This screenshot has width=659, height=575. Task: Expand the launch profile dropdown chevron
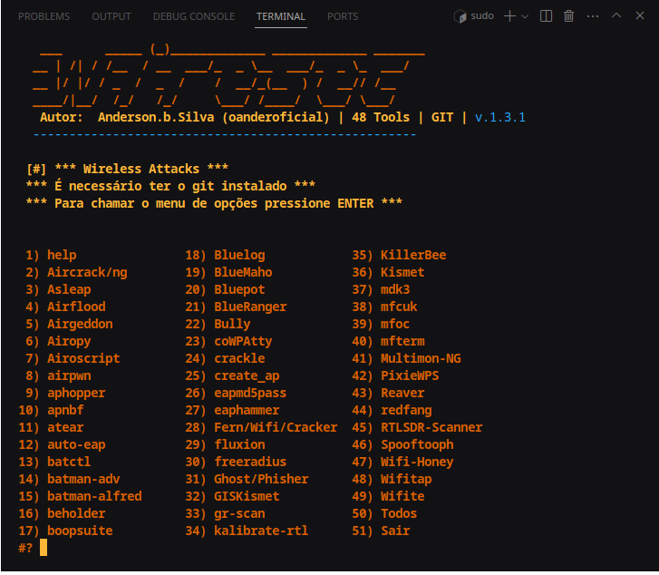[525, 16]
